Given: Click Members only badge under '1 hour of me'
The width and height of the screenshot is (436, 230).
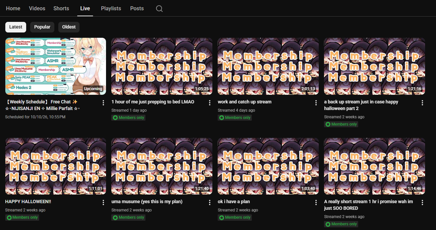Looking at the screenshot, I should click(x=129, y=118).
